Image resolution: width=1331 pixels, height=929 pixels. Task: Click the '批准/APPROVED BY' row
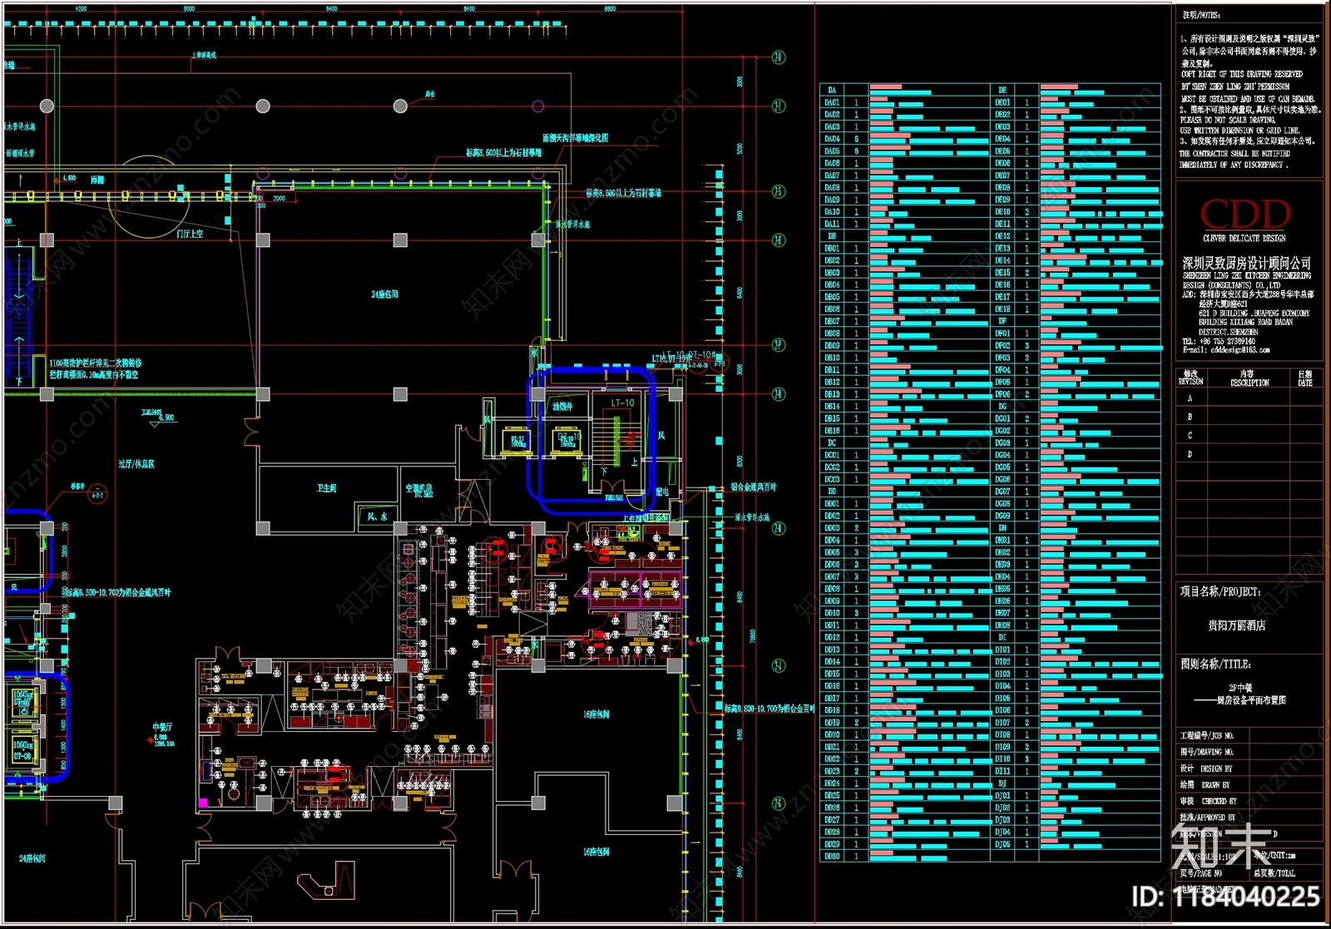click(1249, 818)
